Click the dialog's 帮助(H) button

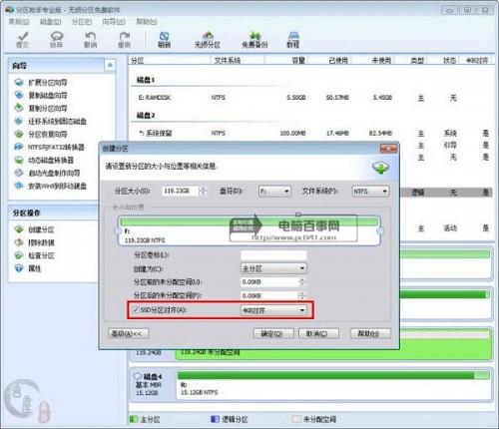(x=370, y=333)
